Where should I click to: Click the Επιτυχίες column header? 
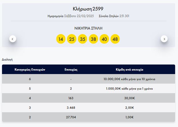71,70
